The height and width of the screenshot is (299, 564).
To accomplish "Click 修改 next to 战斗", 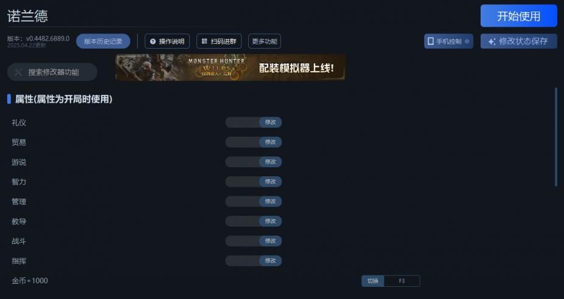I will tap(271, 241).
